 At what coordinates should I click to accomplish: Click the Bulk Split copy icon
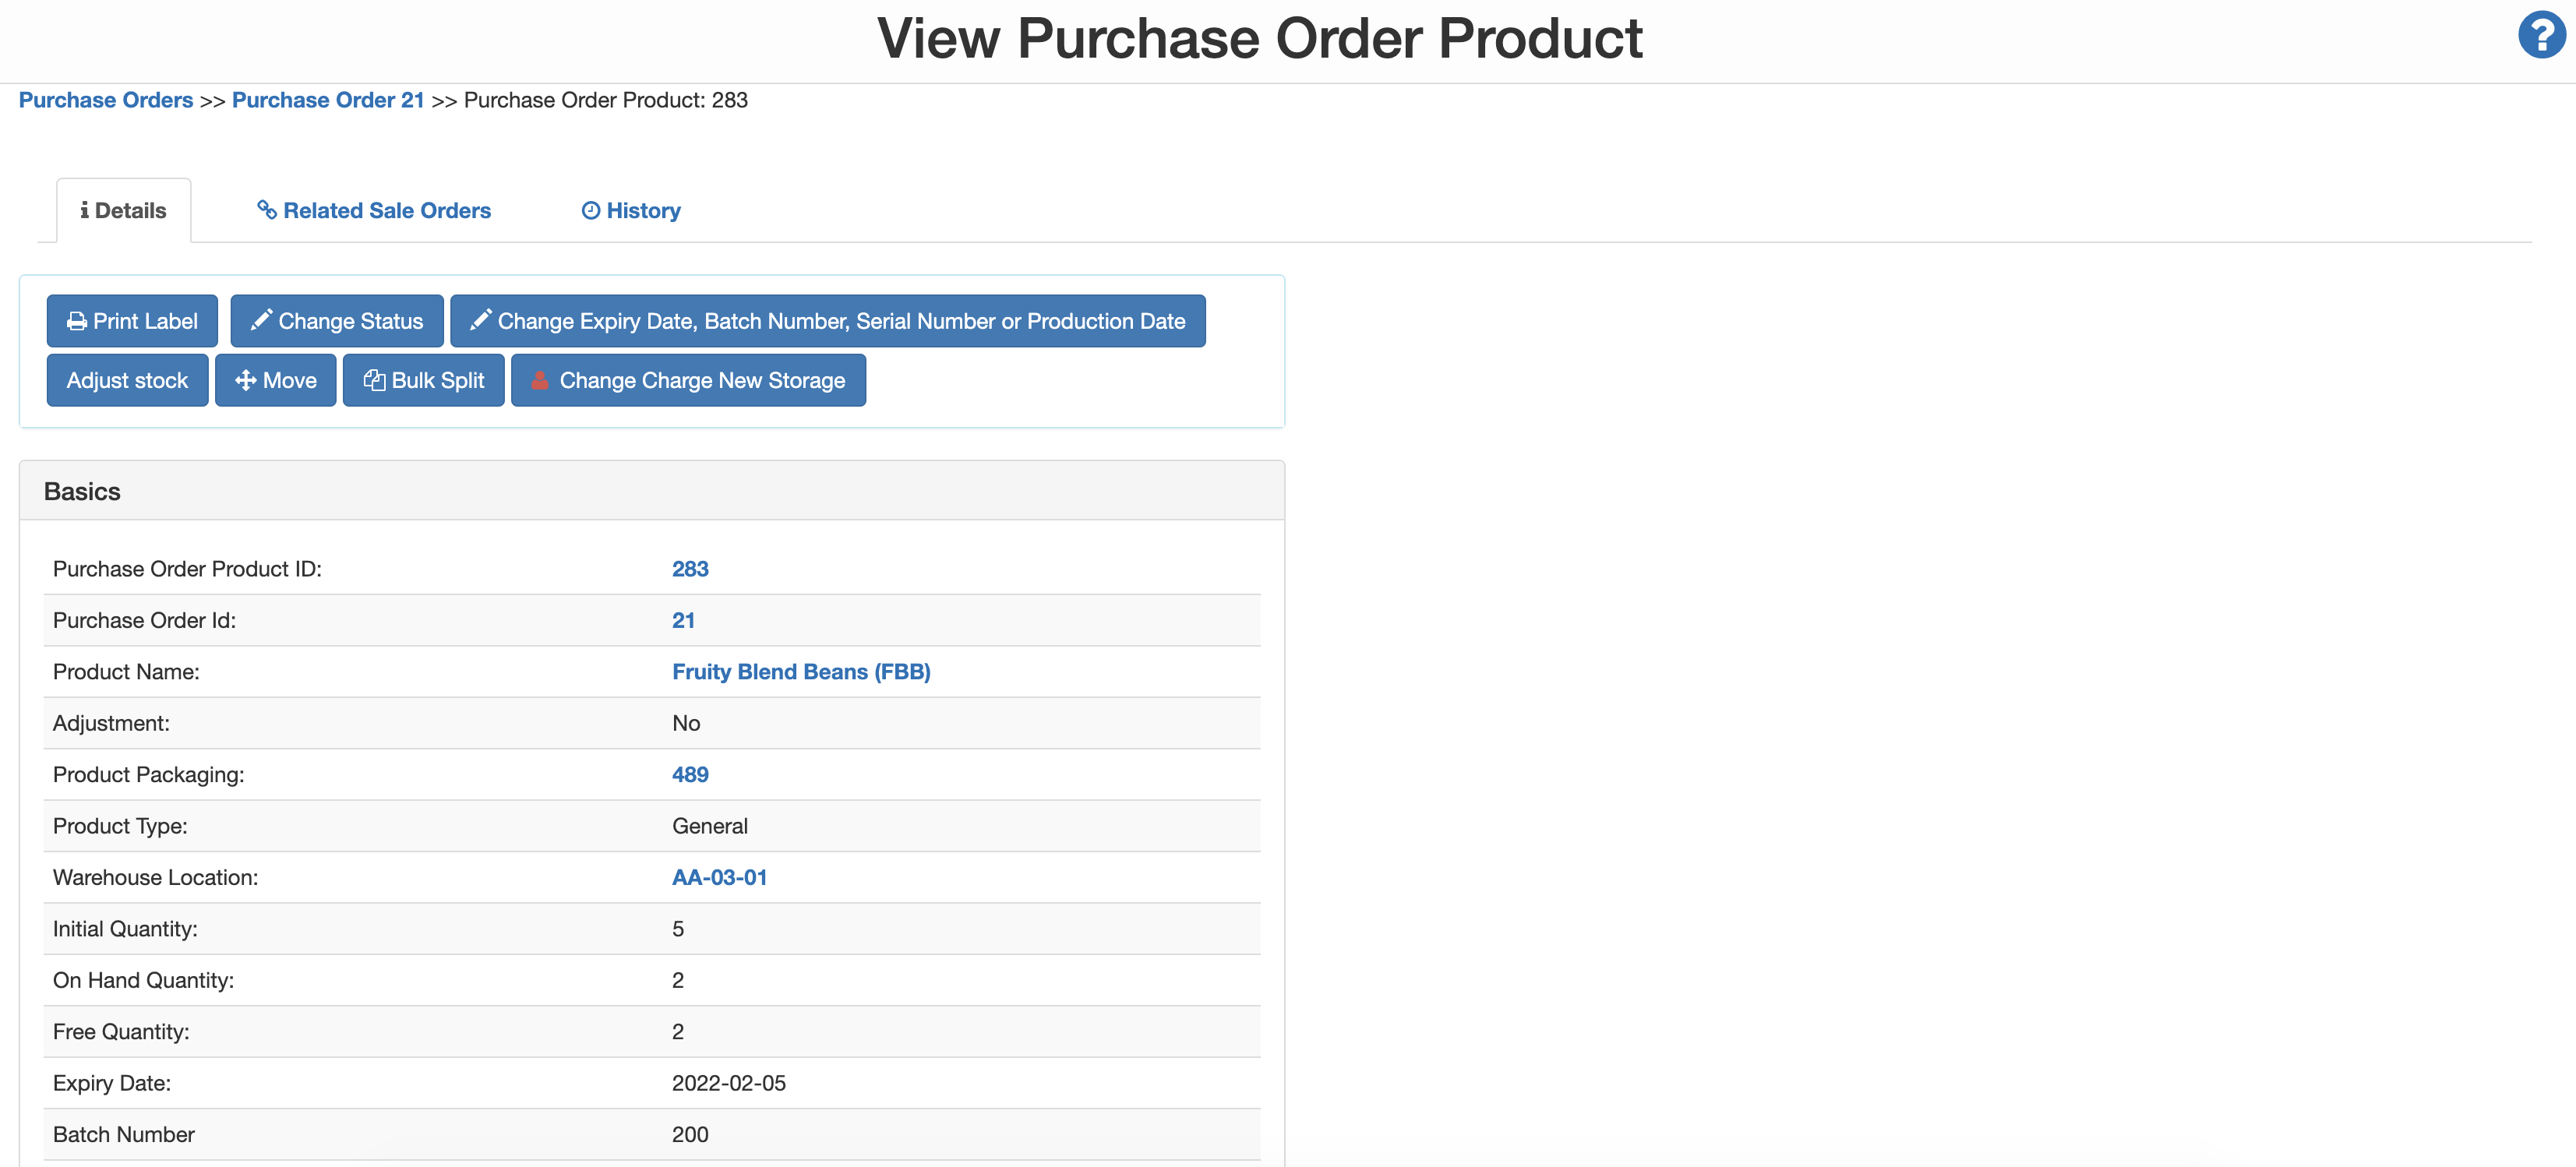click(x=374, y=381)
